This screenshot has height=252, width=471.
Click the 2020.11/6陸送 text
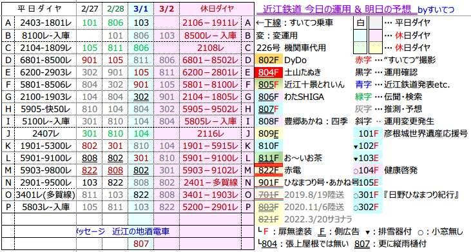point(314,207)
